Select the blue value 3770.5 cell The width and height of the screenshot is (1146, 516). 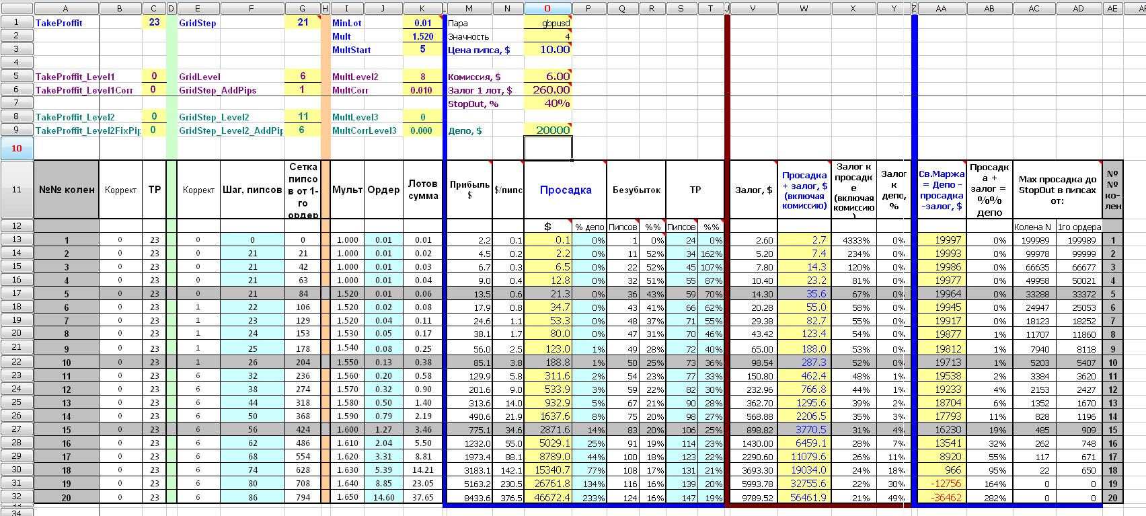tap(804, 429)
